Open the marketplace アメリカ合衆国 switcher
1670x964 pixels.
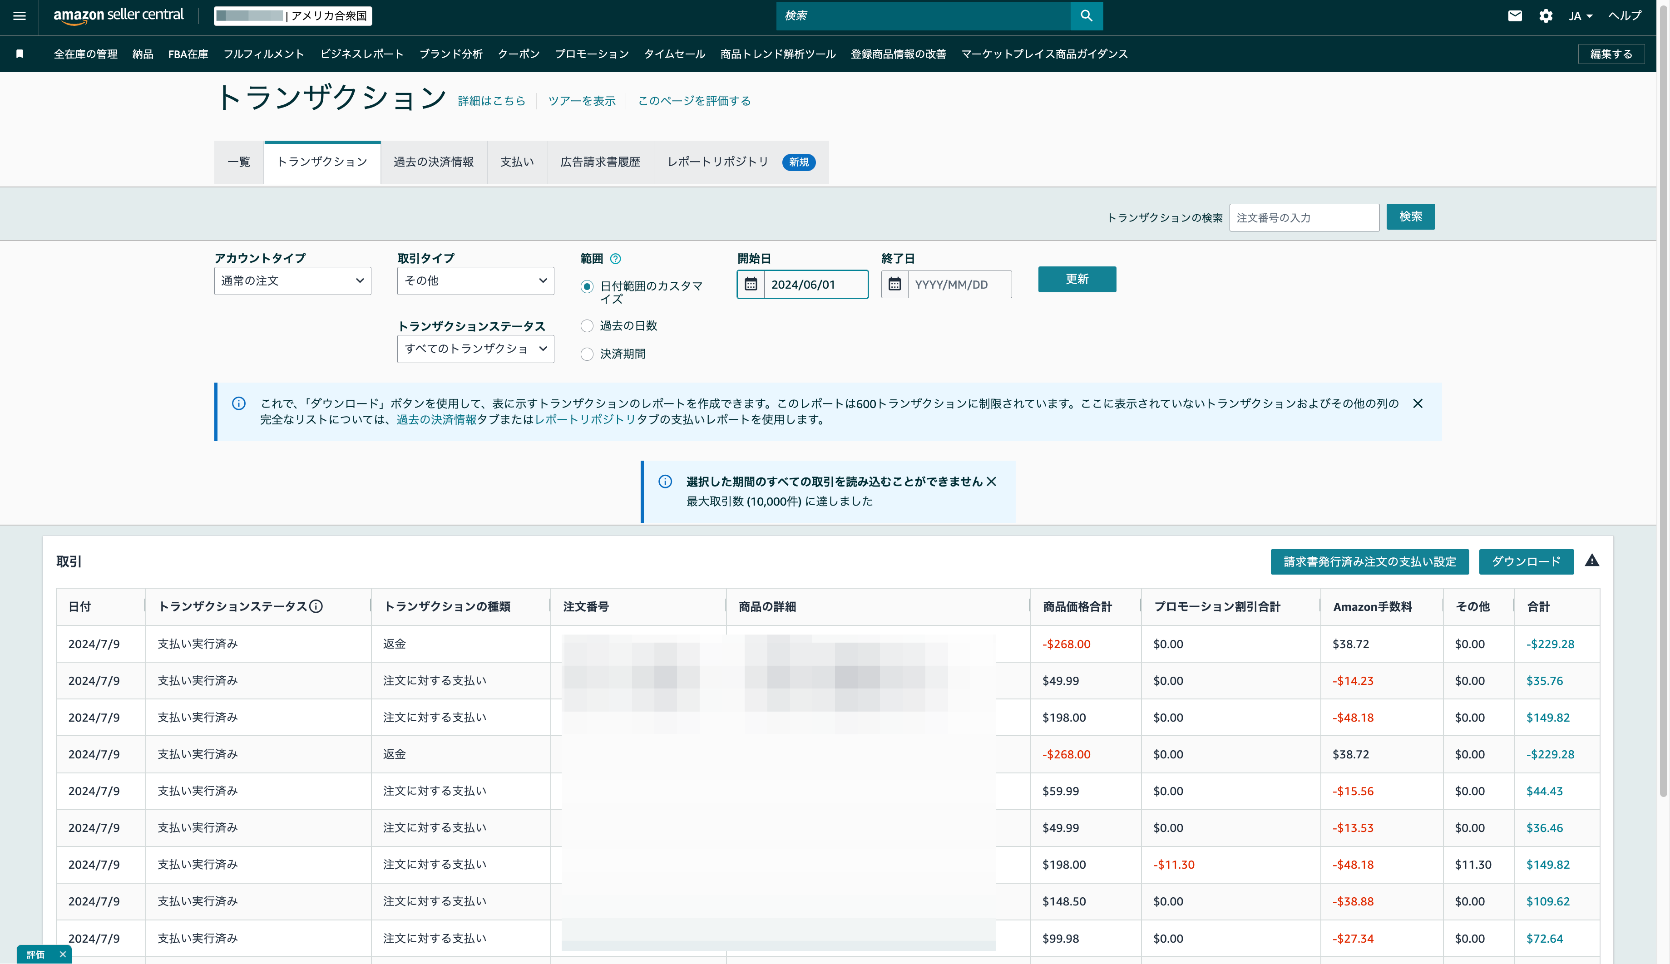(x=293, y=16)
